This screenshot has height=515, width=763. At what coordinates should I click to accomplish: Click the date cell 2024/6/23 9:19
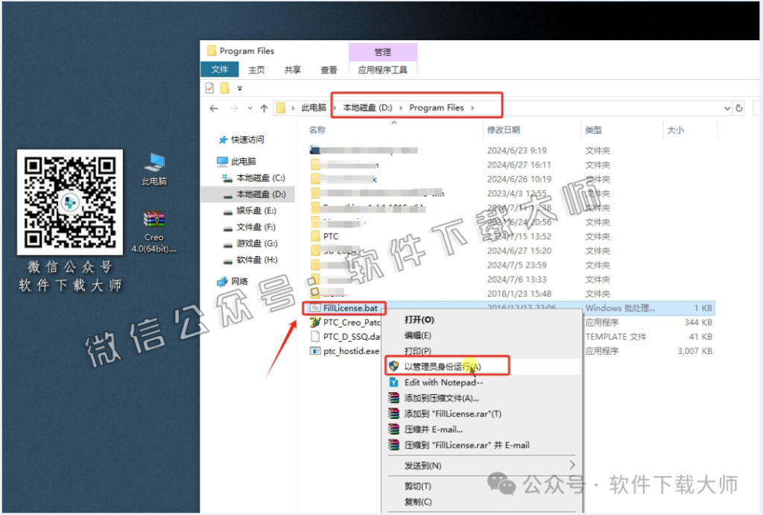click(x=517, y=151)
